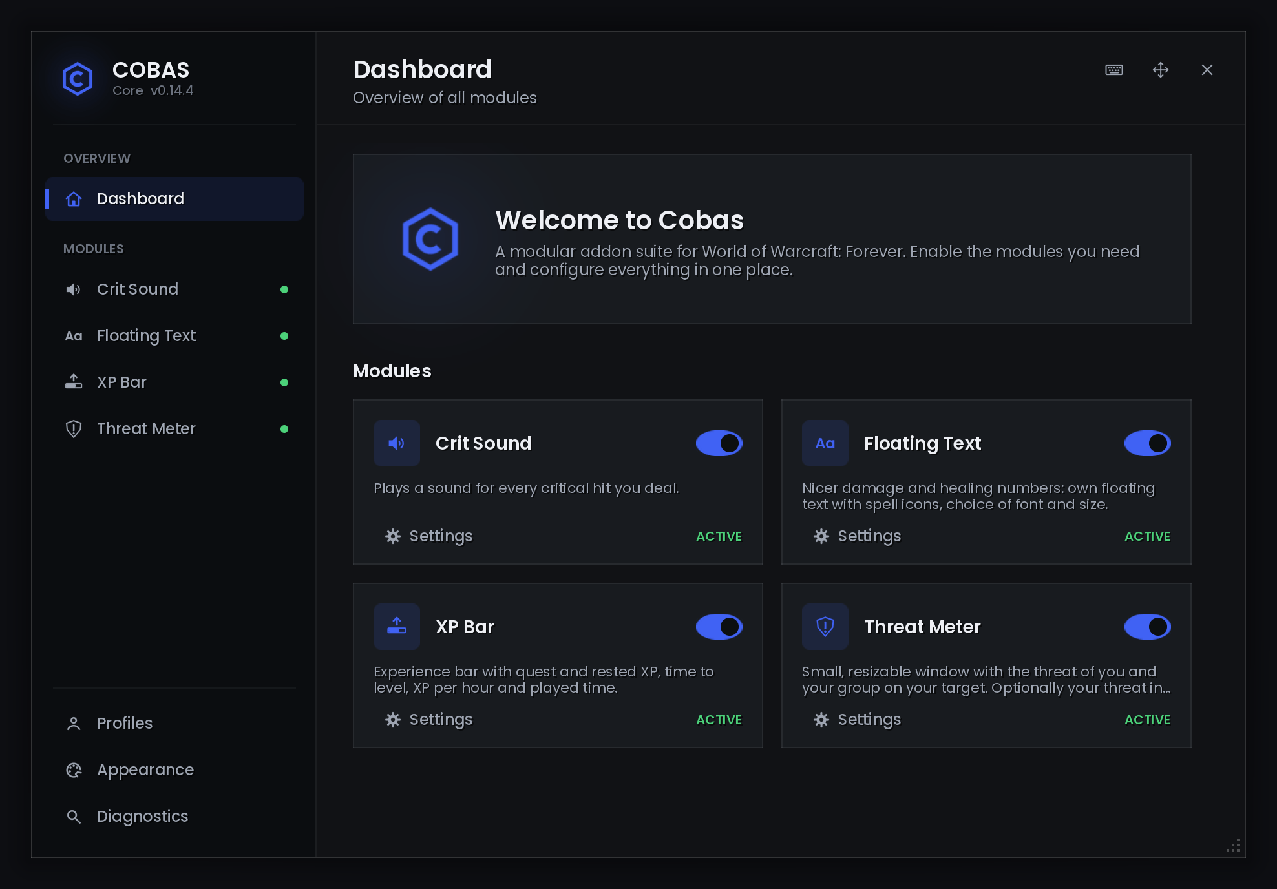Close the Cobas window
The width and height of the screenshot is (1277, 889).
tap(1207, 70)
